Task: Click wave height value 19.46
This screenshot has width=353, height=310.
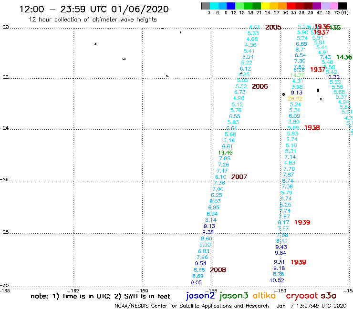Action: [x=225, y=153]
